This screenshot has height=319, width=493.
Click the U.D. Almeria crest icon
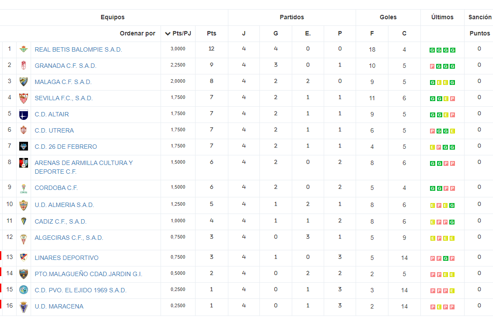coord(24,205)
